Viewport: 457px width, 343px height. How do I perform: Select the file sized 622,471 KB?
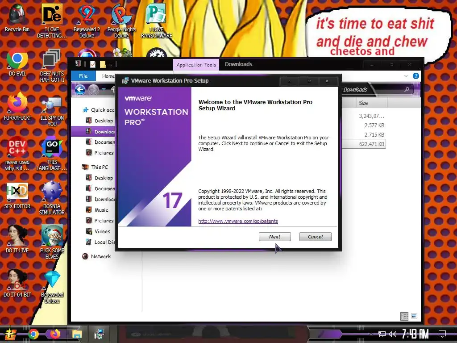pos(363,144)
